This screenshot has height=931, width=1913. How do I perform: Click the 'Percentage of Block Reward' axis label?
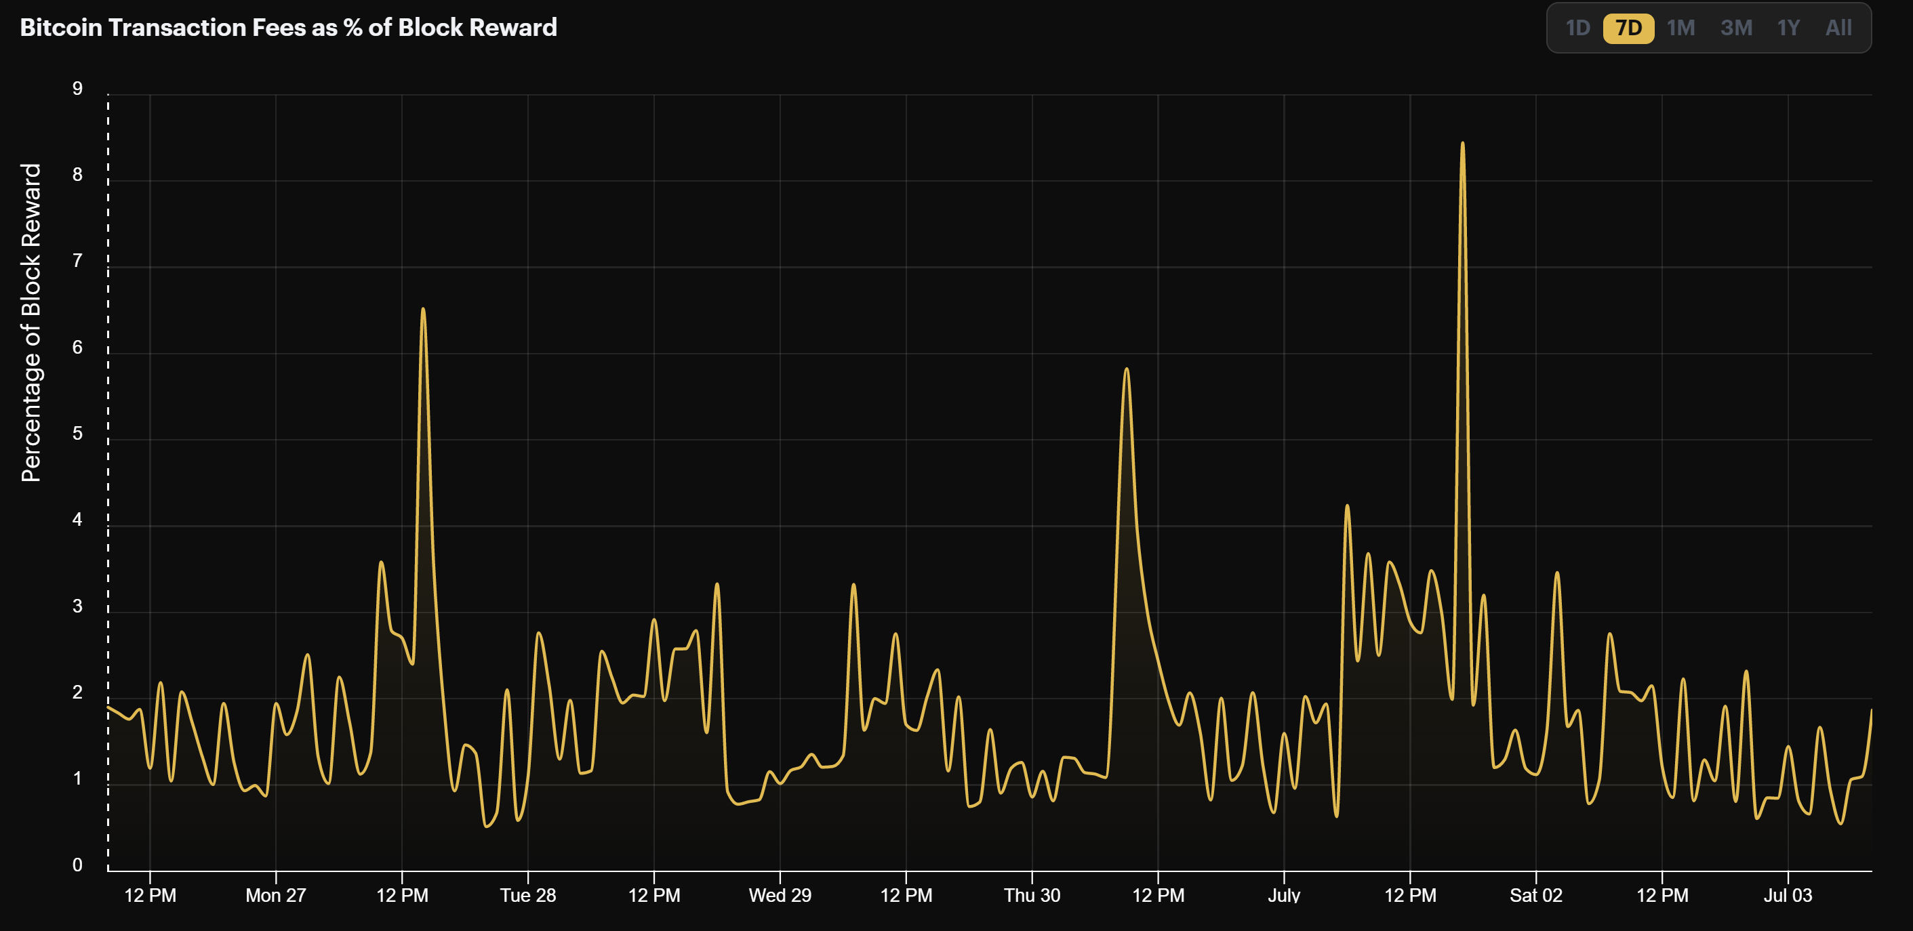[31, 323]
